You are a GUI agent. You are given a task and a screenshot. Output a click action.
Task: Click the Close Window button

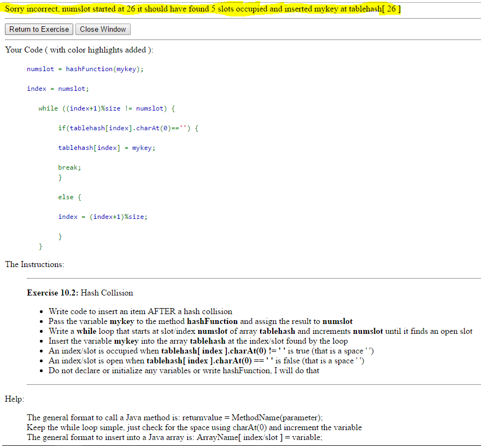[x=103, y=29]
